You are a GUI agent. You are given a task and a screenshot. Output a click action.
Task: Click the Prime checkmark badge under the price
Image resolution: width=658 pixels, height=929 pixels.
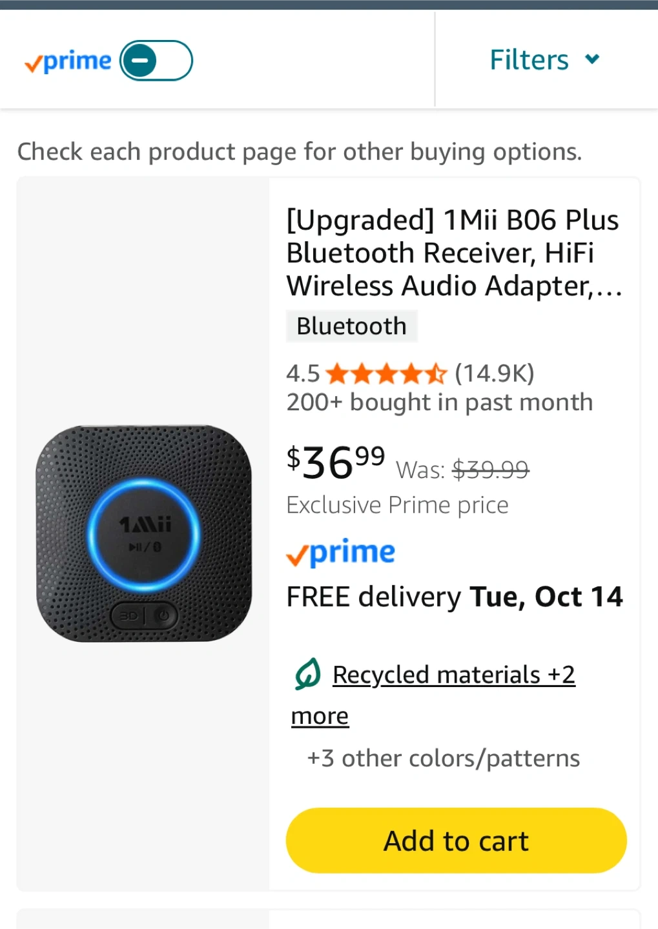click(340, 554)
